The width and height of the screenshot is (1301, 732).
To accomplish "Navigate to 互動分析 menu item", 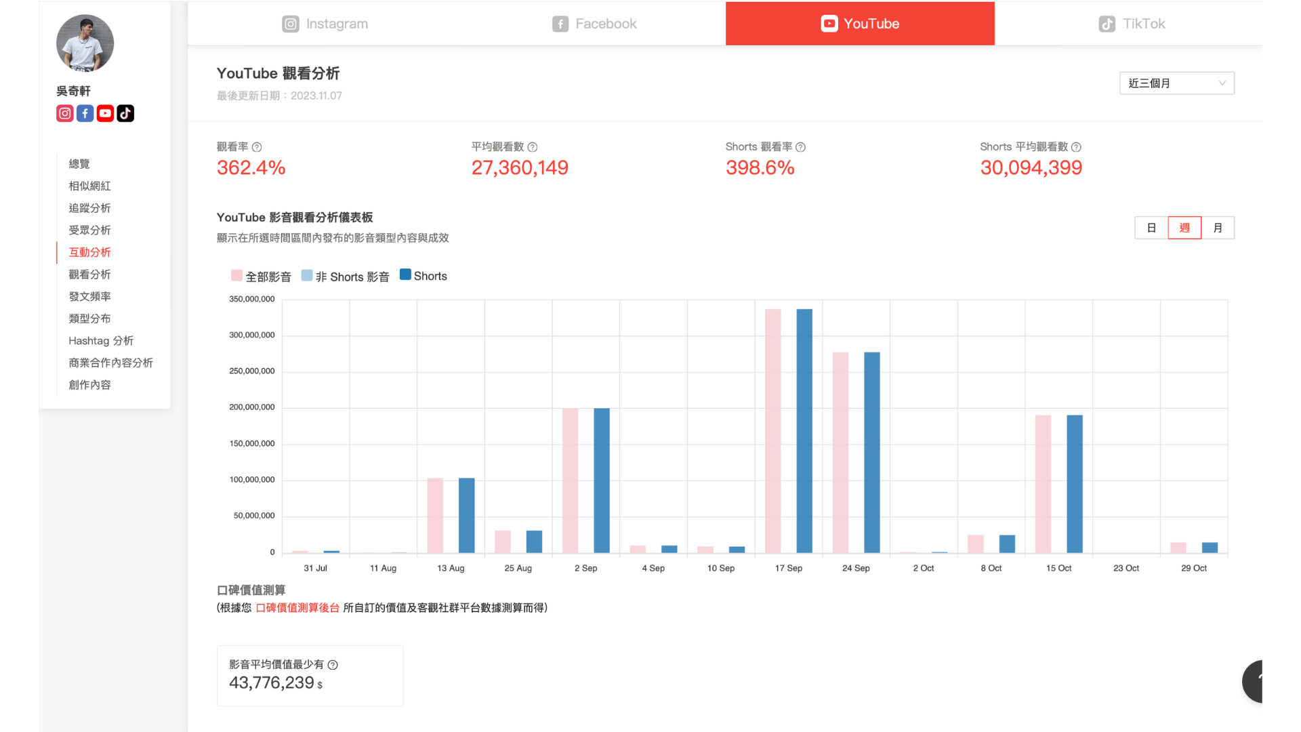I will pyautogui.click(x=89, y=252).
